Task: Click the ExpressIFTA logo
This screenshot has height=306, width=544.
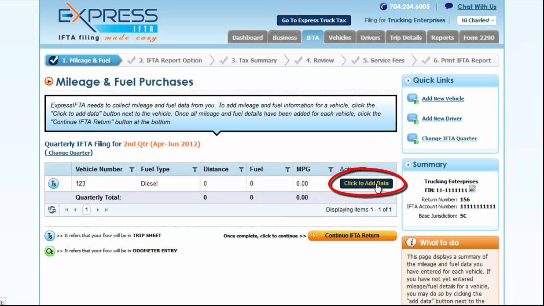Action: (x=107, y=22)
